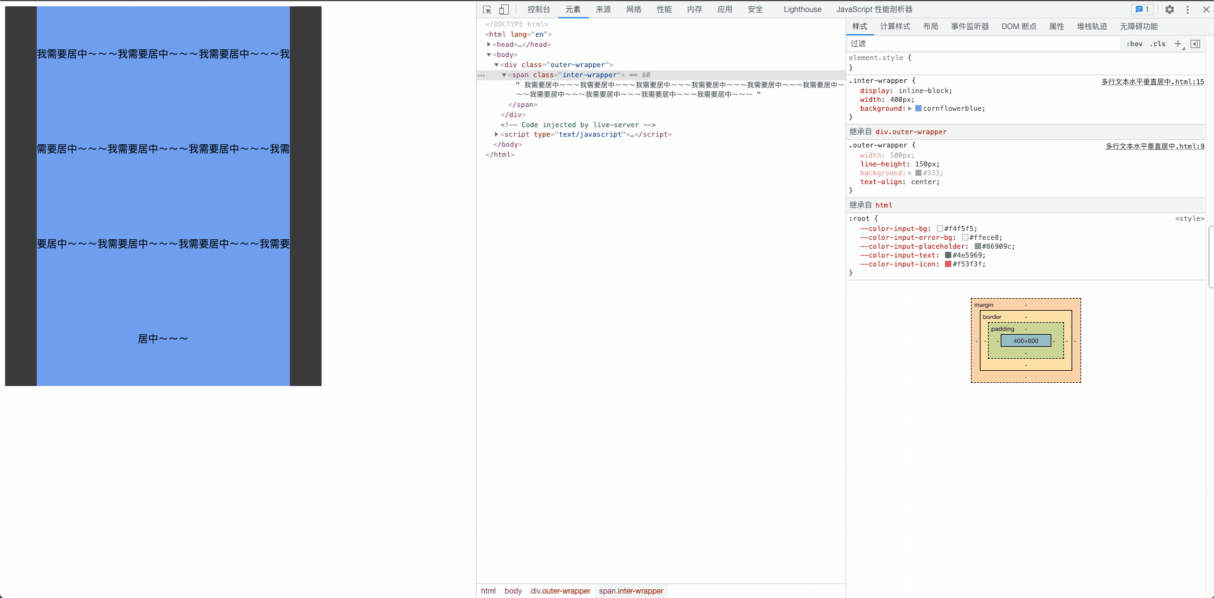Expand the script element node
This screenshot has height=598, width=1214.
[496, 134]
